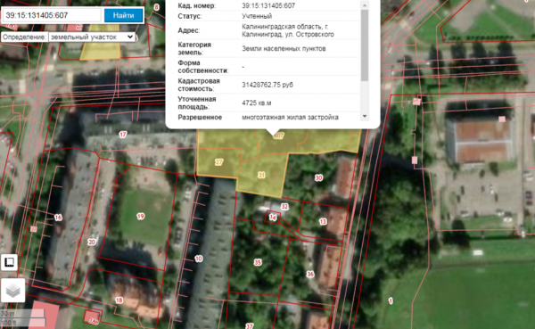
Task: Click the Уточненная площадь label
Action: 197,103
